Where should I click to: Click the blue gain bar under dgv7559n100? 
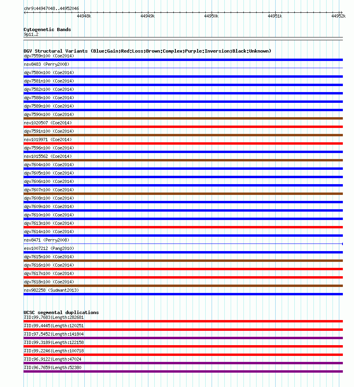[183, 60]
